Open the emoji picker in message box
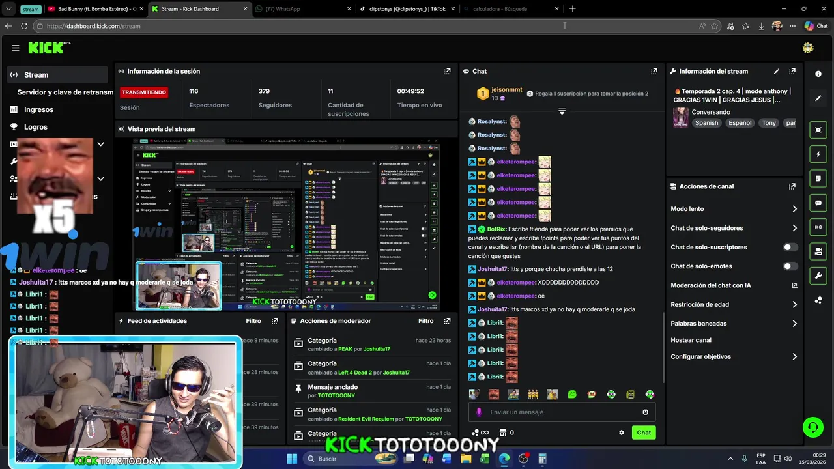 [645, 412]
